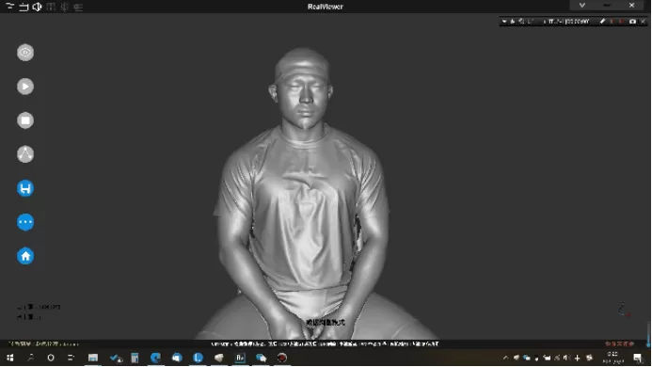Screen dimensions: 652x367
Task: Click the second title bar toolbar icon
Action: pos(24,7)
